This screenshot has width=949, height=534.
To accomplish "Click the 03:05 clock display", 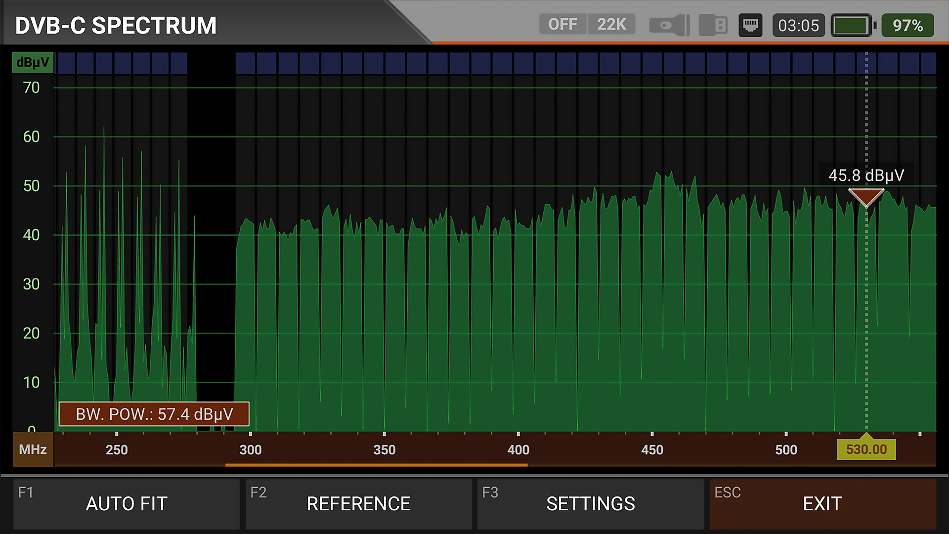I will click(x=798, y=25).
